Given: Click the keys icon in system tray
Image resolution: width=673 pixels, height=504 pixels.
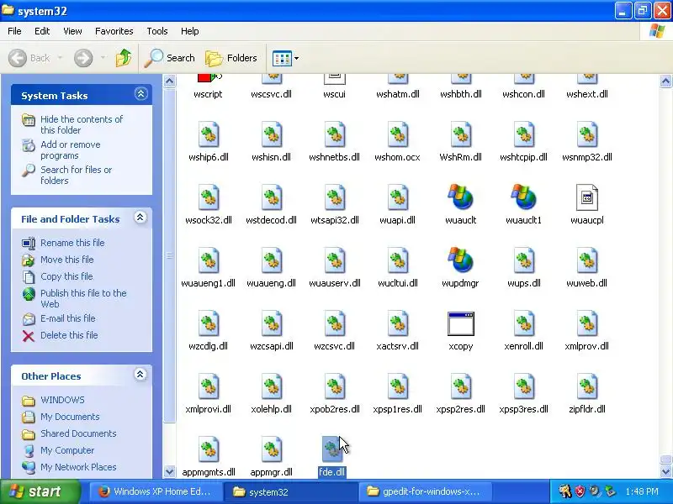Looking at the screenshot, I should point(564,491).
